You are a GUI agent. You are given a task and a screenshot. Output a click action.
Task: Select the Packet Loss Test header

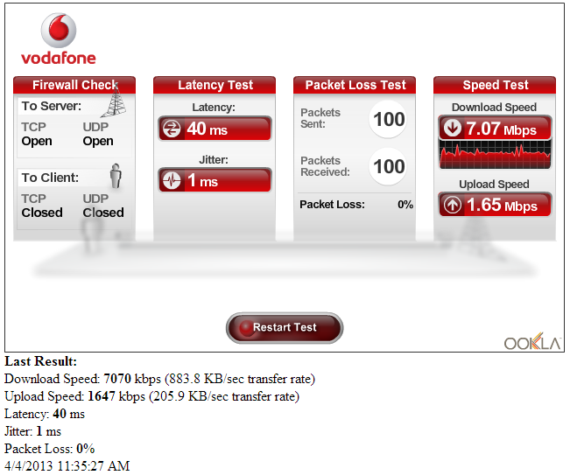coord(355,85)
